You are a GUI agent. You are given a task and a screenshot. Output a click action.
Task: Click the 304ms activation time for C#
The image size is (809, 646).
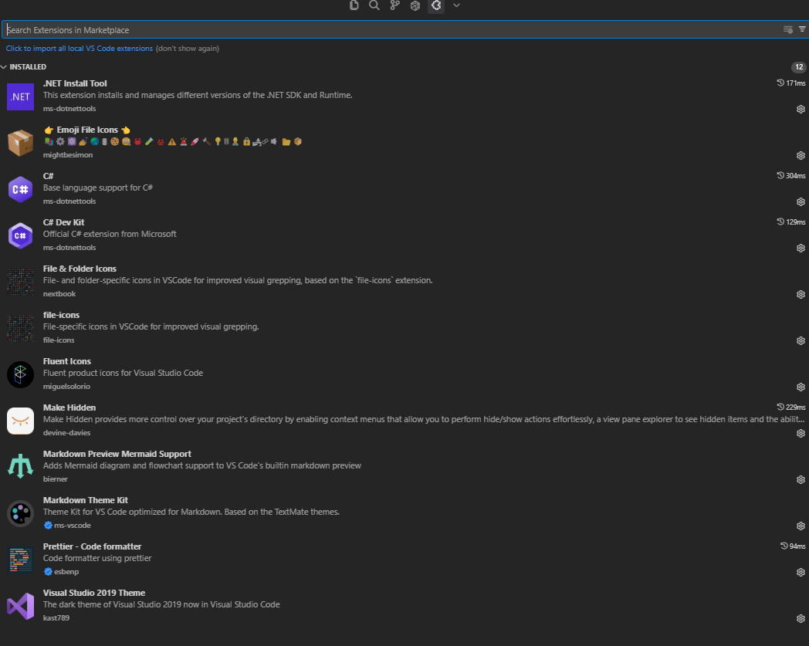[x=791, y=176]
